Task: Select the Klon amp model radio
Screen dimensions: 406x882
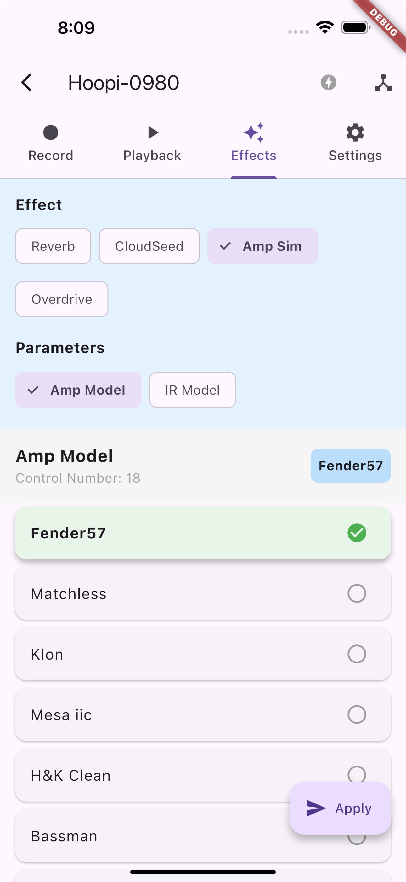Action: coord(357,654)
